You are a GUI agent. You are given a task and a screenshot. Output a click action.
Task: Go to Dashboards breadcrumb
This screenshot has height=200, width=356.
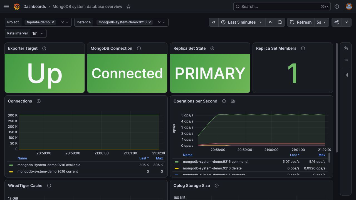[x=34, y=7]
